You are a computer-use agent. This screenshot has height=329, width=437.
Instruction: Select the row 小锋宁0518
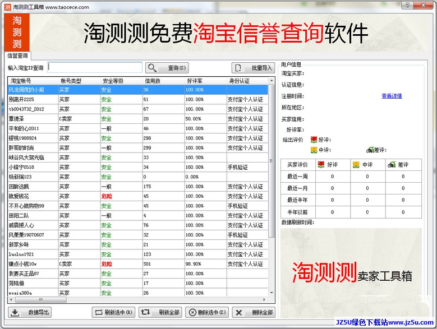coord(138,167)
